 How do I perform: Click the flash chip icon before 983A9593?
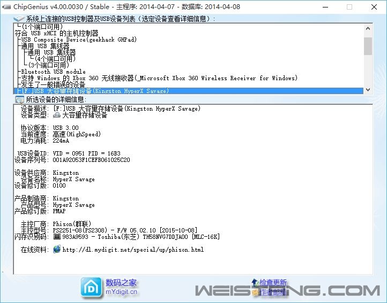click(x=57, y=237)
